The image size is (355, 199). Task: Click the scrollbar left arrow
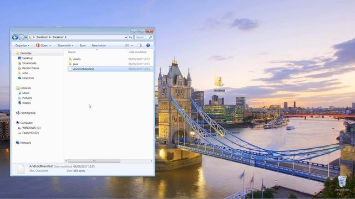pos(66,161)
